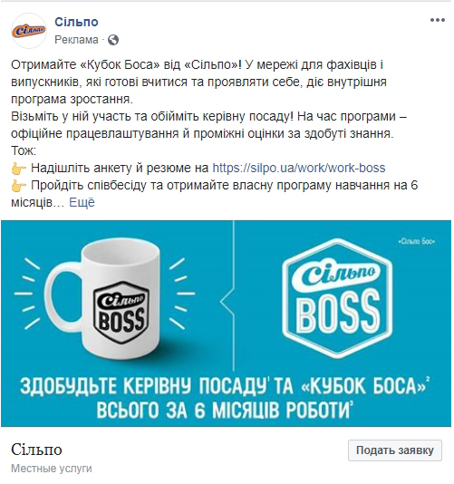Image resolution: width=454 pixels, height=484 pixels.
Task: Open the silpo.ua/work/work-boss link
Action: point(299,168)
